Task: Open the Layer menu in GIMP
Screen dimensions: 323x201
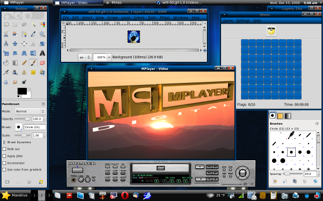Action: pyautogui.click(x=126, y=18)
